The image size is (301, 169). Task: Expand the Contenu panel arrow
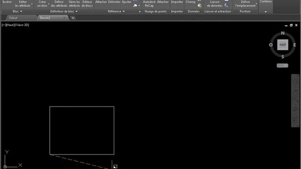pos(266,12)
